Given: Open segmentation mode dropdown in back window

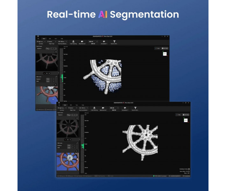Looking at the screenshot, I should (x=93, y=41).
